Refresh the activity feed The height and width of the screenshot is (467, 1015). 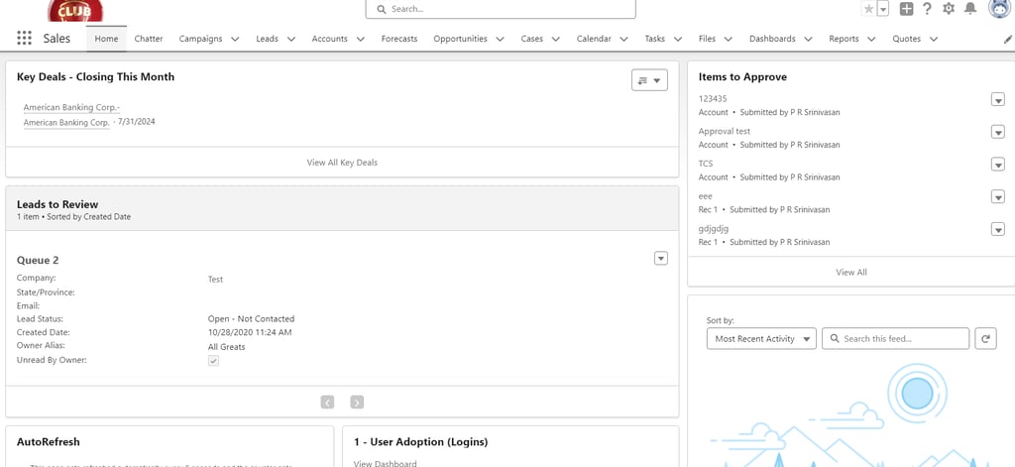pos(985,338)
